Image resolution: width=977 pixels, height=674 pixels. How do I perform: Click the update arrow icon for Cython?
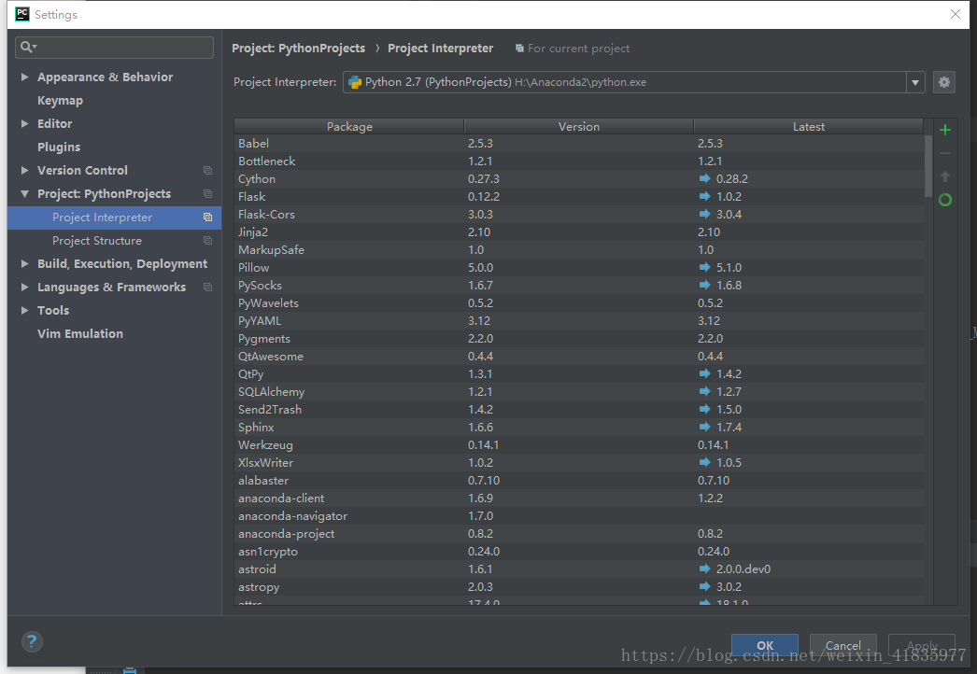pyautogui.click(x=704, y=179)
